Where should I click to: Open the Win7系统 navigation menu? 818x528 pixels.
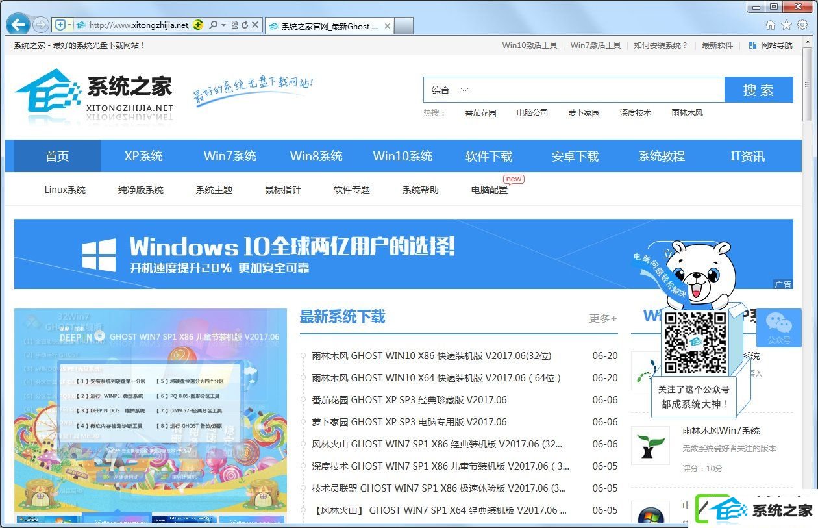coord(230,156)
